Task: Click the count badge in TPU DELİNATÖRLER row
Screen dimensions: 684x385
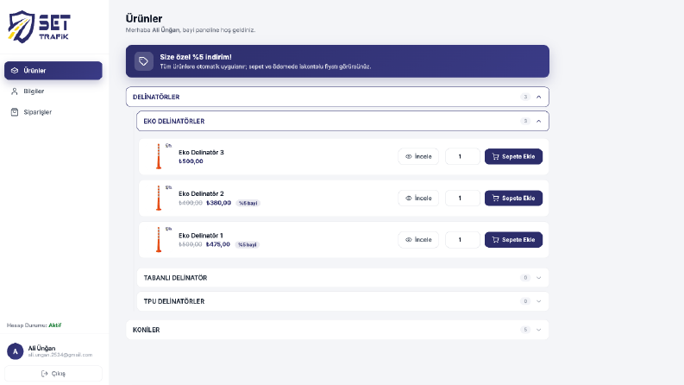Action: click(x=525, y=301)
